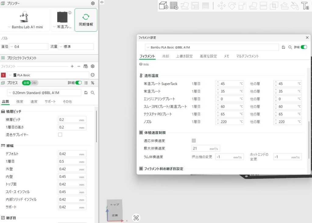Switch to 冷却 tab in filament dialog
Image resolution: width=312 pixels, height=223 pixels.
tap(165, 56)
